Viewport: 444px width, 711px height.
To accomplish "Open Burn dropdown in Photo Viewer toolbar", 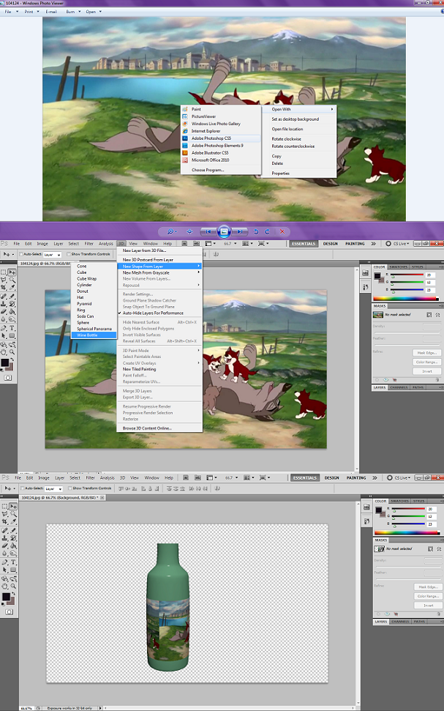I will 73,11.
